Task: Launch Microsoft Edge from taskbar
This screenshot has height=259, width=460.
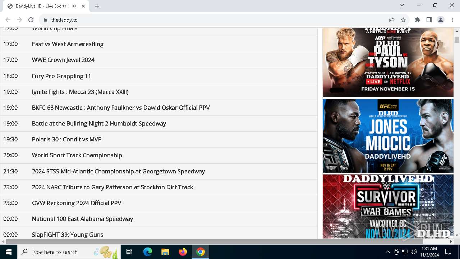Action: click(x=148, y=252)
